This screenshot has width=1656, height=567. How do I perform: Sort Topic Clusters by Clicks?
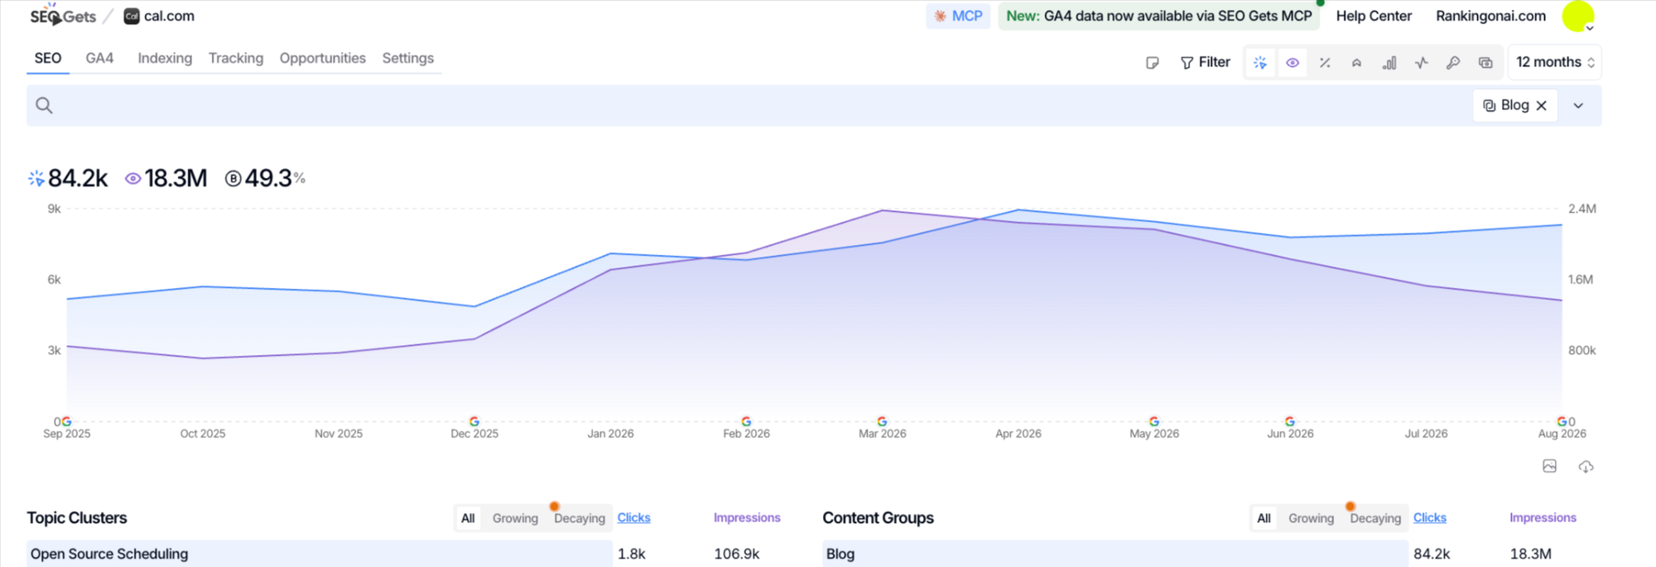coord(634,517)
